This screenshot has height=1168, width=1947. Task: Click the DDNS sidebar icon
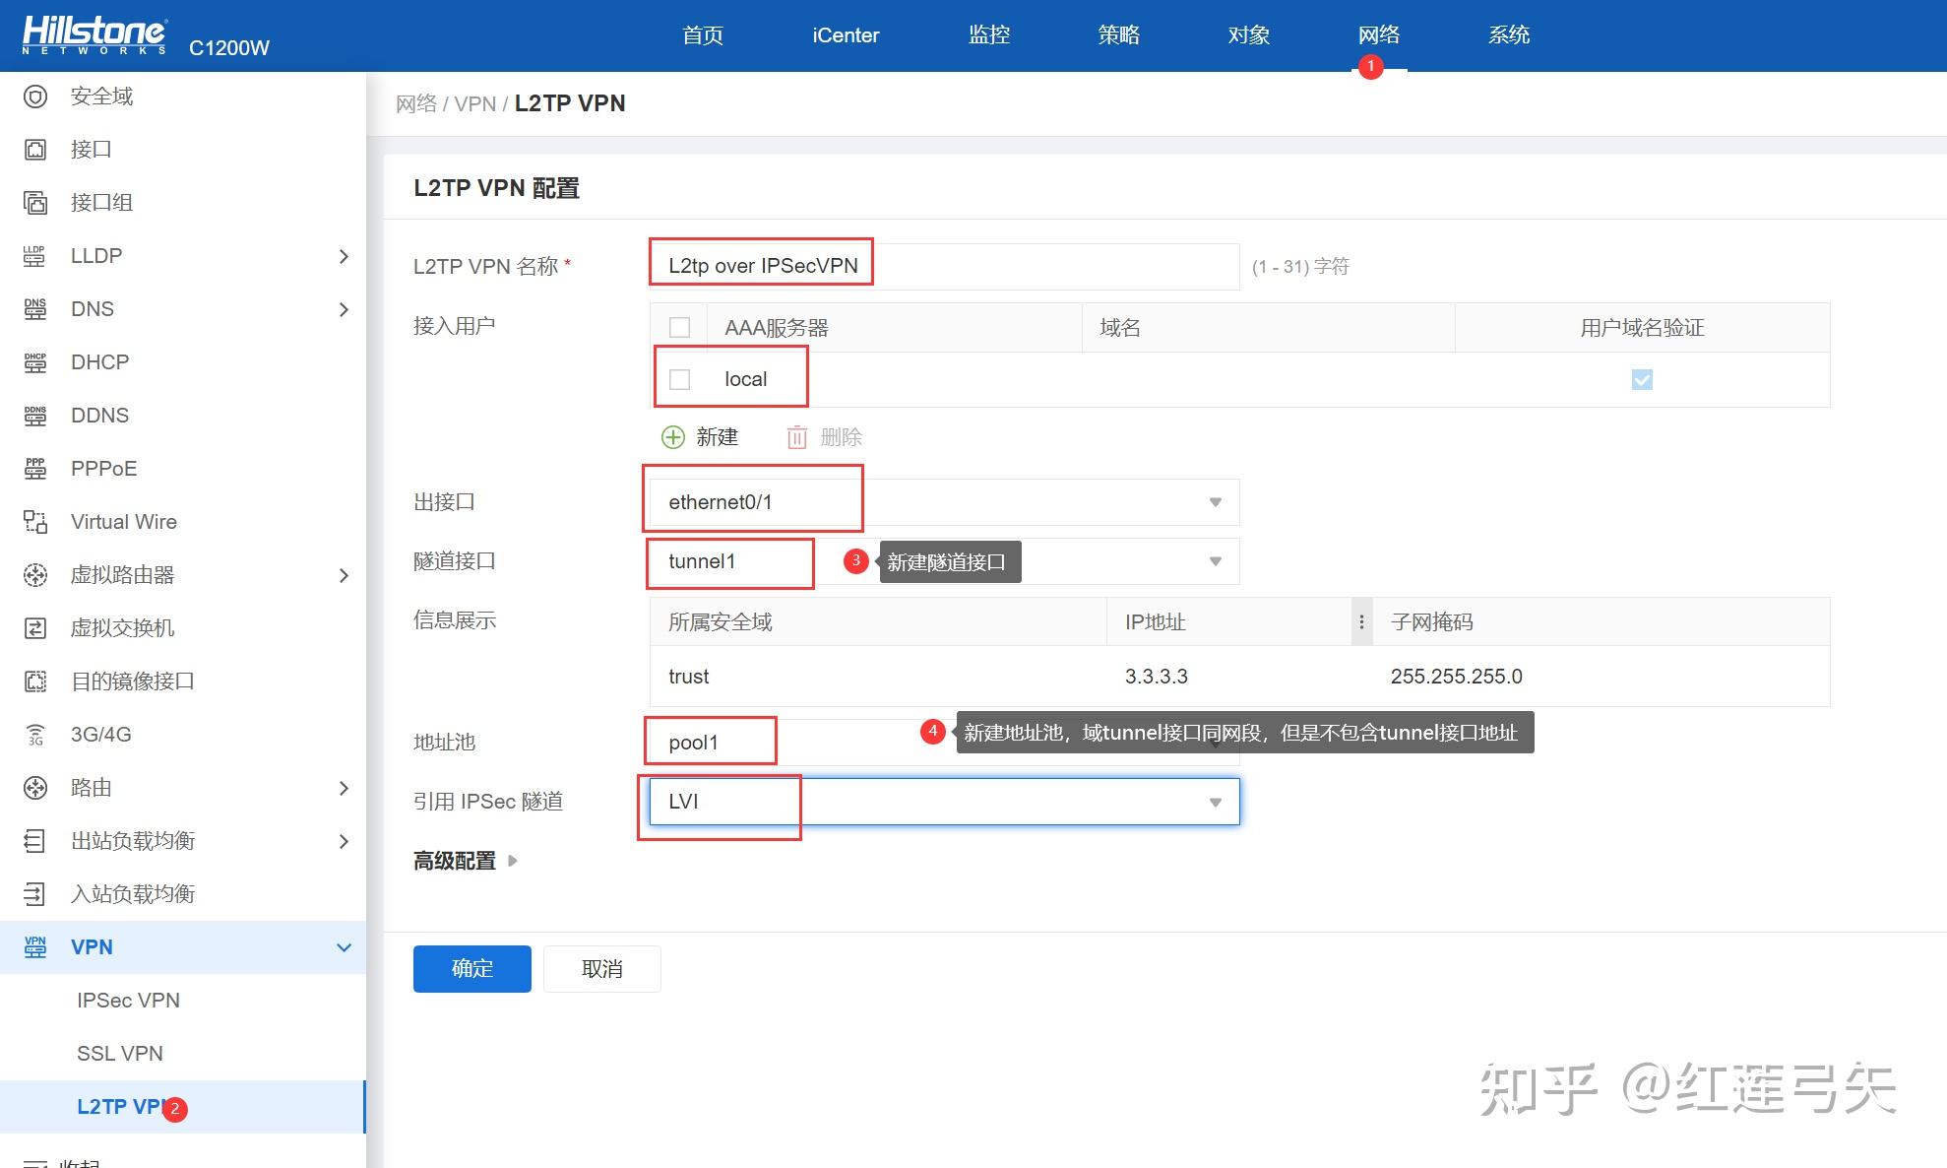pyautogui.click(x=35, y=416)
